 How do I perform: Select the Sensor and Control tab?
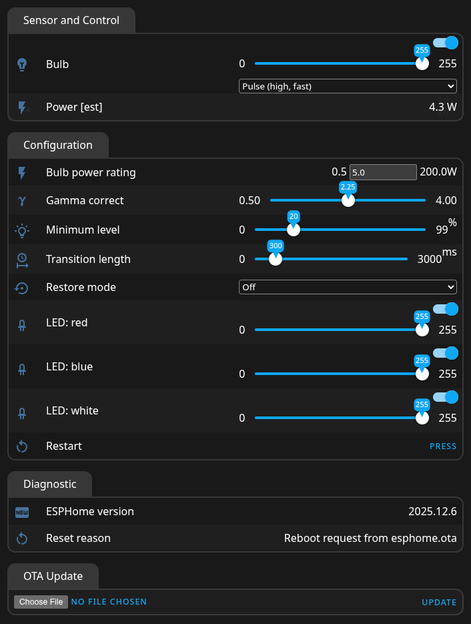[71, 20]
